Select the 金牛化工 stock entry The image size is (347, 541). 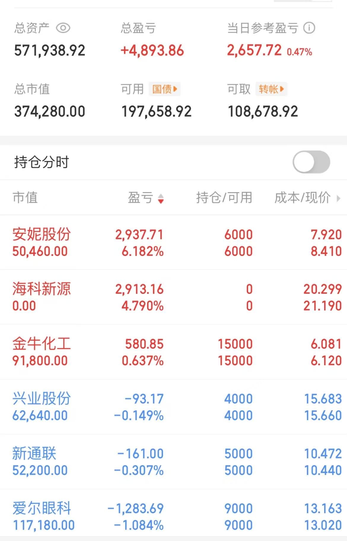(x=42, y=344)
